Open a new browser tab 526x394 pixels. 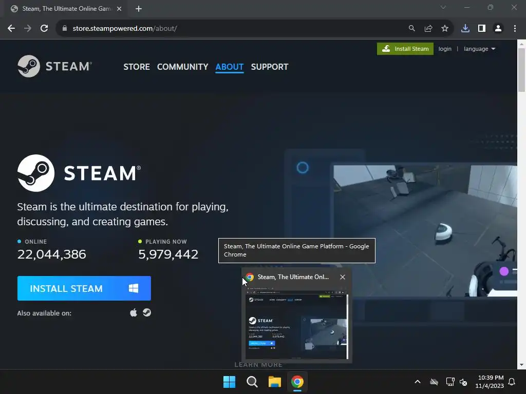coord(139,9)
